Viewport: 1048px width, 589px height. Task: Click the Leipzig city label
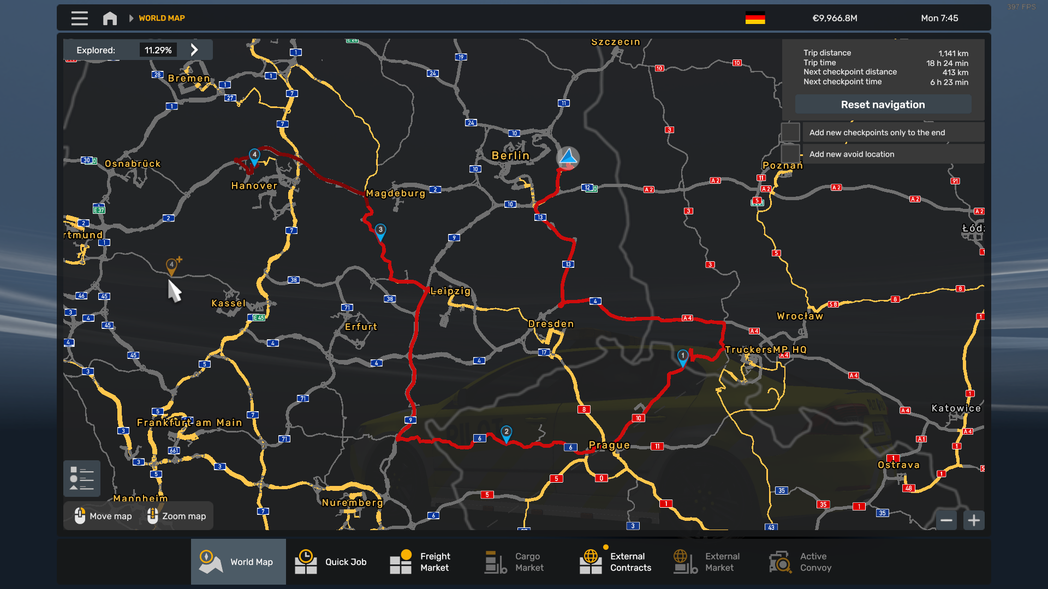click(450, 291)
